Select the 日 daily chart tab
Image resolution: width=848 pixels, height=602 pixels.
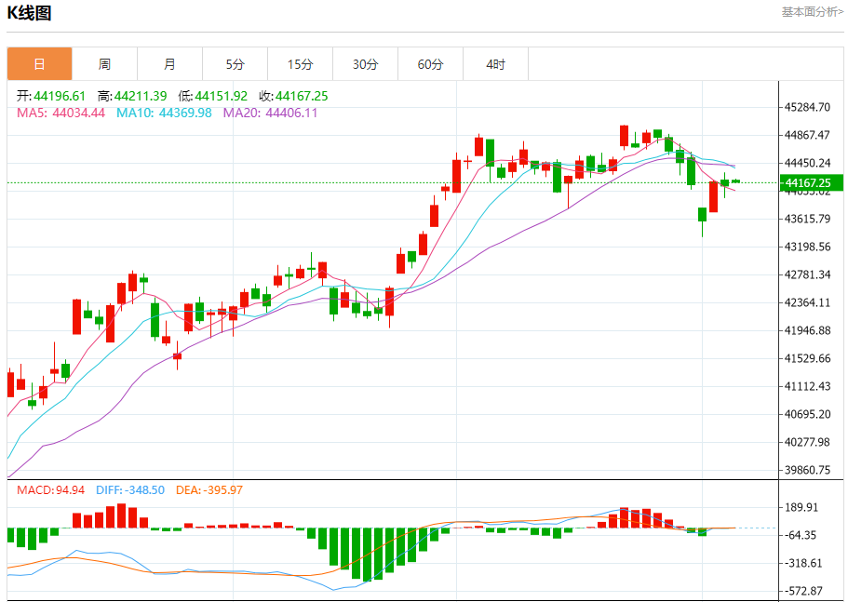pyautogui.click(x=39, y=64)
